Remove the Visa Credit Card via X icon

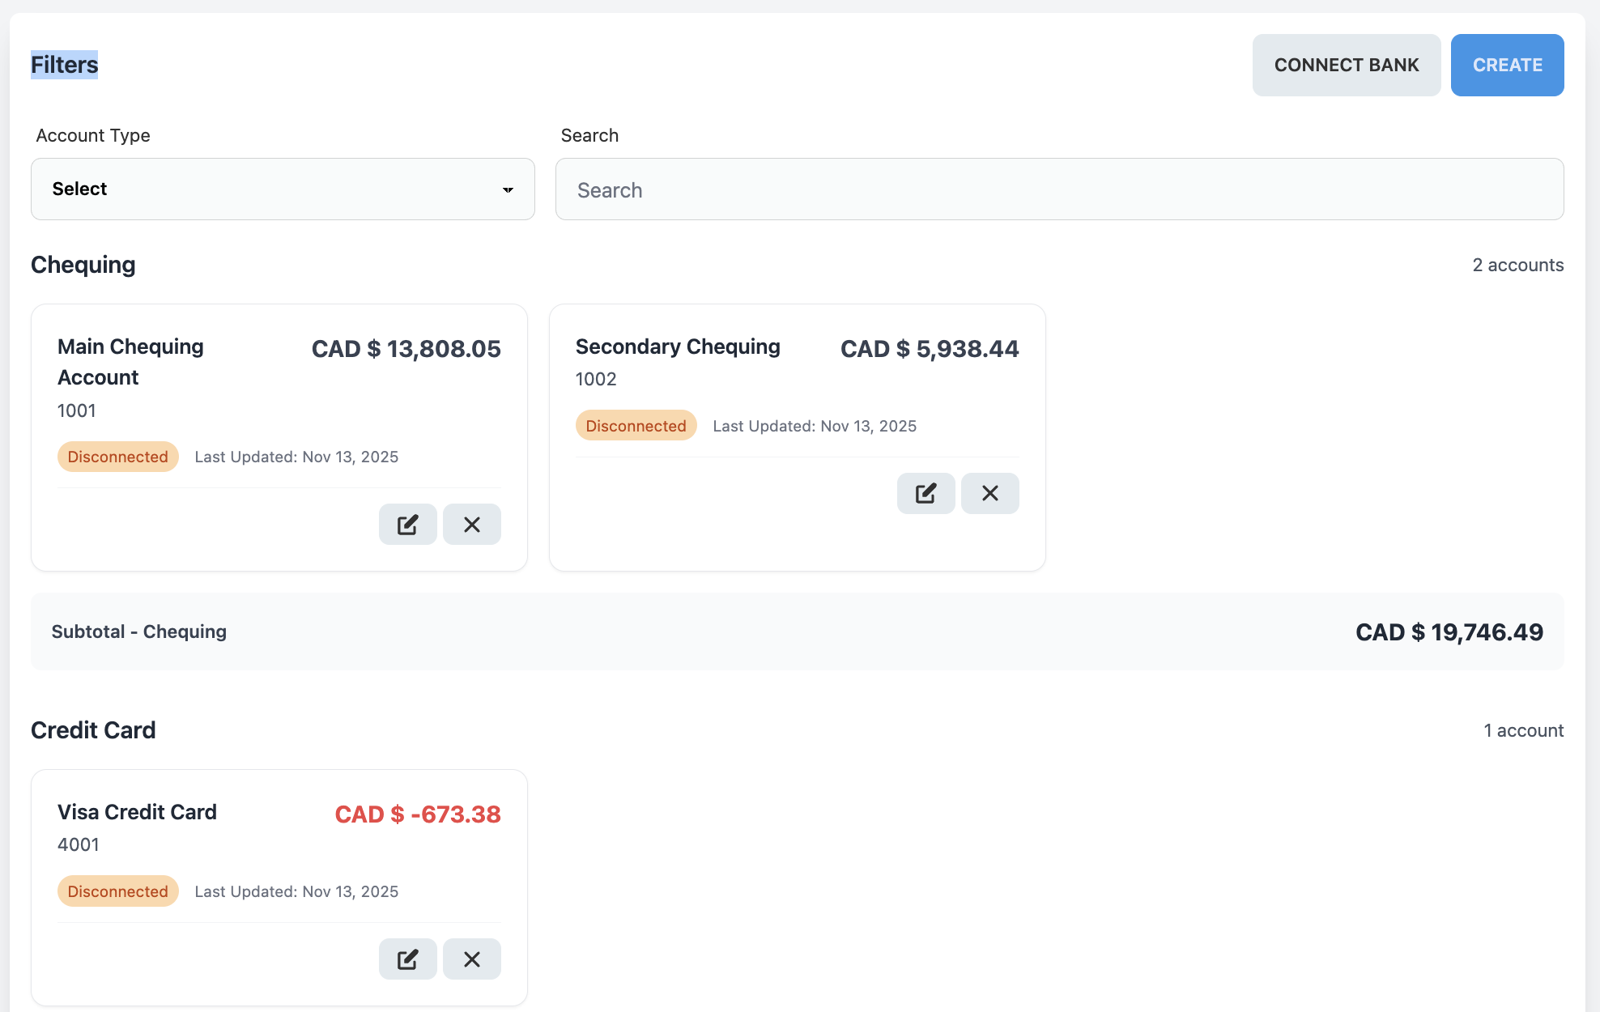click(x=471, y=958)
